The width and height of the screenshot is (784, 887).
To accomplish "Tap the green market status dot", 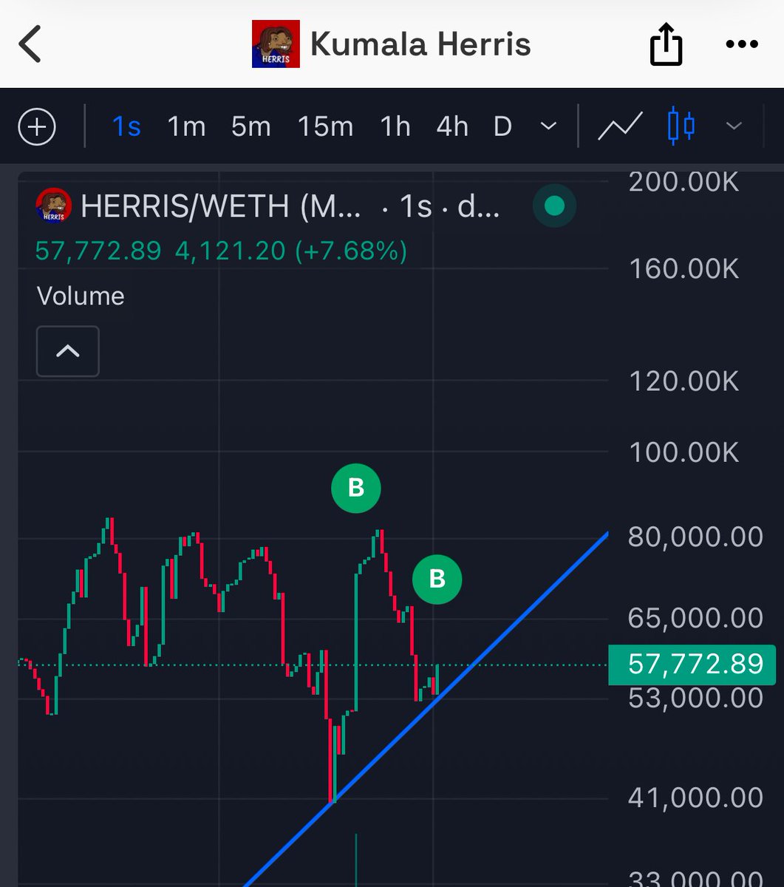I will [554, 206].
